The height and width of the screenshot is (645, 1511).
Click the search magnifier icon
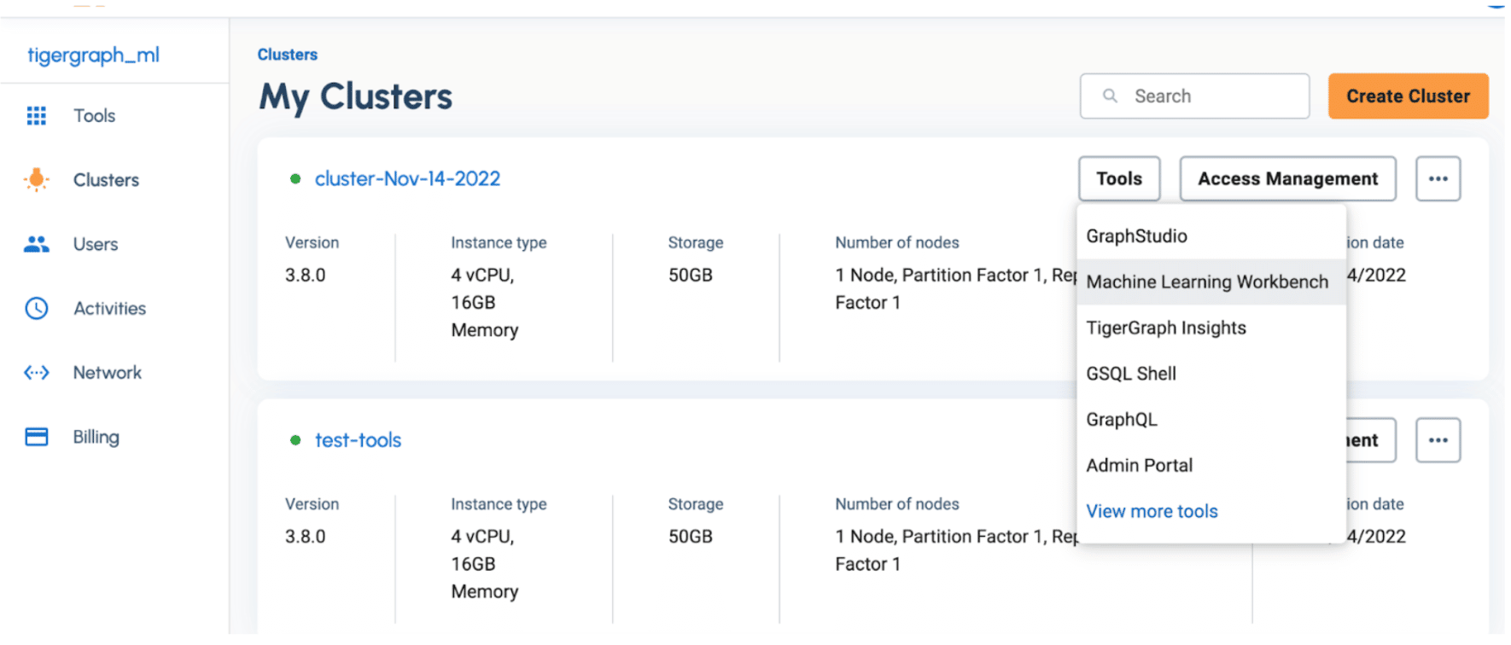point(1110,96)
